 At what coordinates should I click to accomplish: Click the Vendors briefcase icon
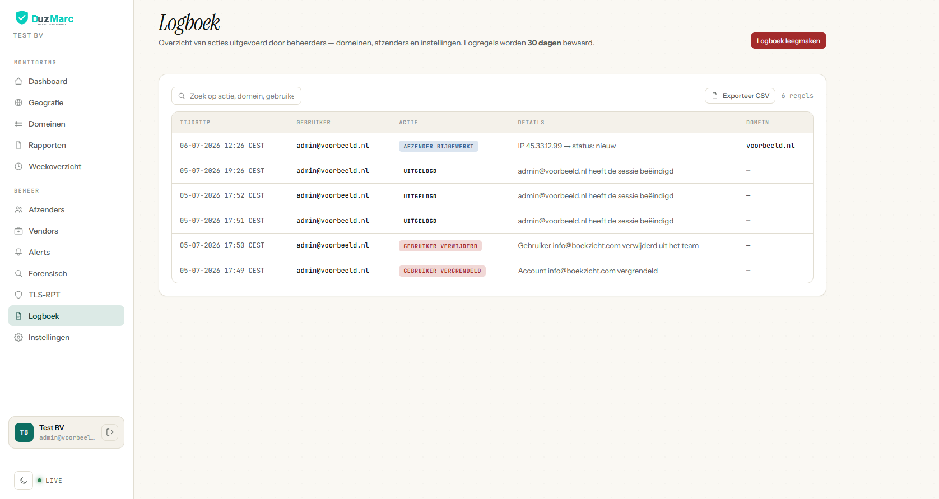pos(18,231)
